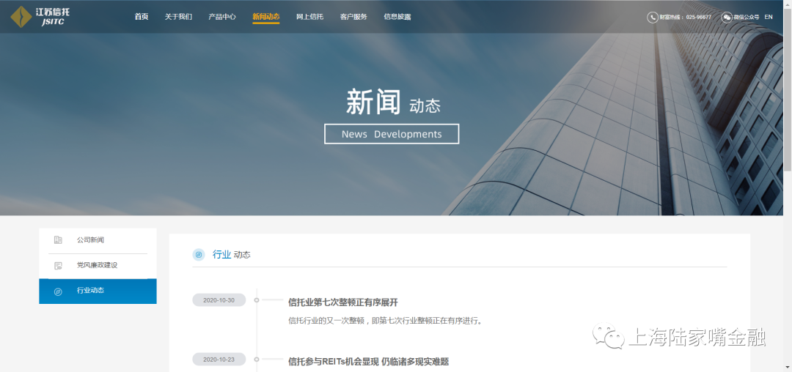Click the 行业动态 sidebar compass icon
792x372 pixels.
[x=58, y=291]
